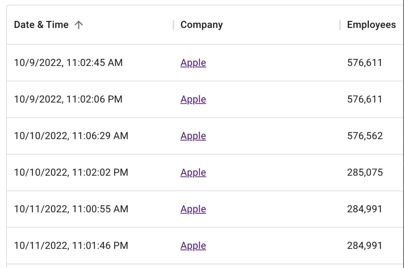Open Apple link for 10/9/2022, 11:02:06 PM
Screen dimensions: 404x268
tap(193, 99)
